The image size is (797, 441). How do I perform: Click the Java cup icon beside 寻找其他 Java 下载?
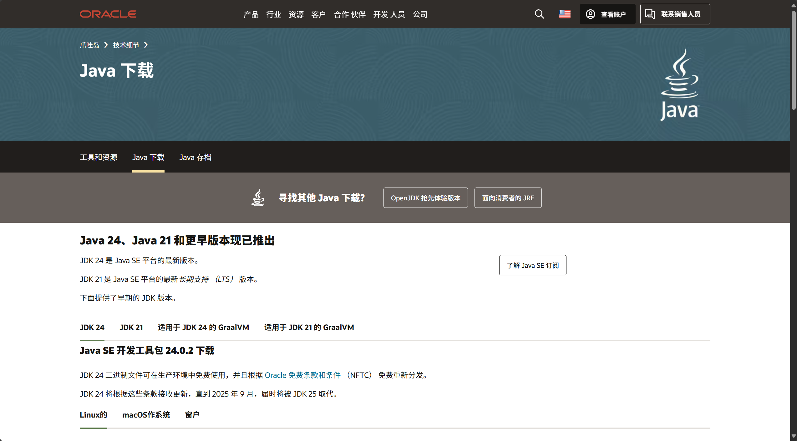[x=258, y=198]
